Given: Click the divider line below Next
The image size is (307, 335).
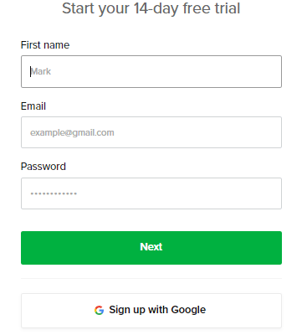Looking at the screenshot, I should [151, 278].
